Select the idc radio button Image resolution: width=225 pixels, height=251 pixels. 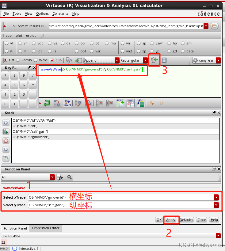tap(34, 51)
